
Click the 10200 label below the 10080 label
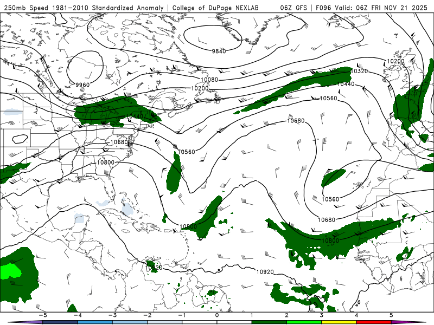[x=200, y=88]
